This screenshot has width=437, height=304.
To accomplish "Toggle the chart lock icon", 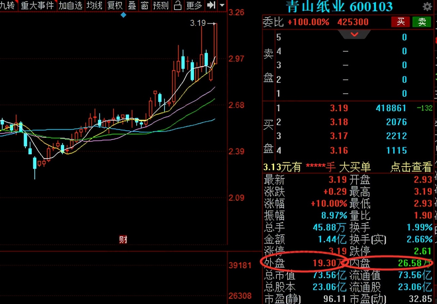I will (178, 5).
